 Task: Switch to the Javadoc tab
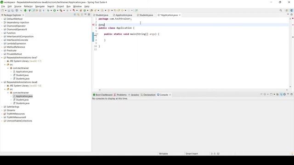[135, 95]
